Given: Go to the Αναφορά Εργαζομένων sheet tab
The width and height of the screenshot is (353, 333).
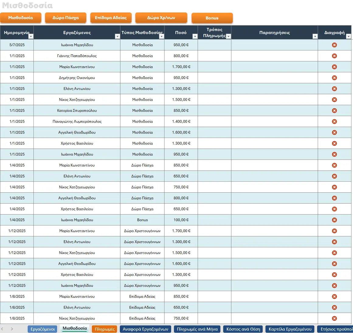Looking at the screenshot, I should [145, 329].
